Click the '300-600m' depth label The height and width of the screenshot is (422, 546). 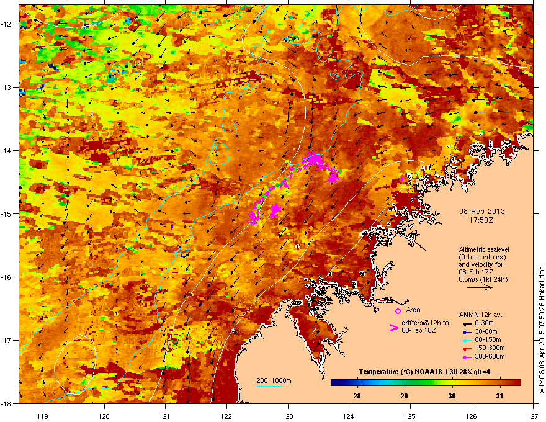490,357
